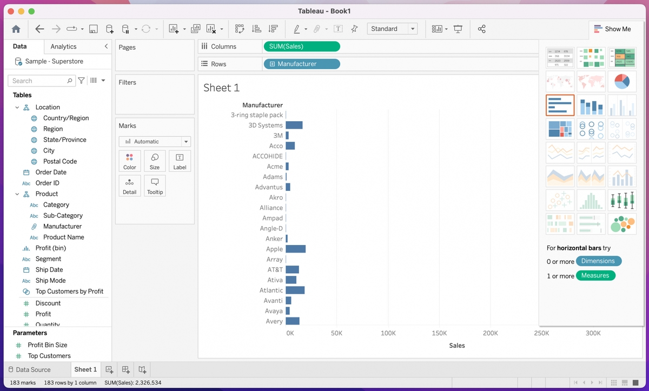The height and width of the screenshot is (391, 649).
Task: Toggle Presentation Mode
Action: pyautogui.click(x=458, y=29)
